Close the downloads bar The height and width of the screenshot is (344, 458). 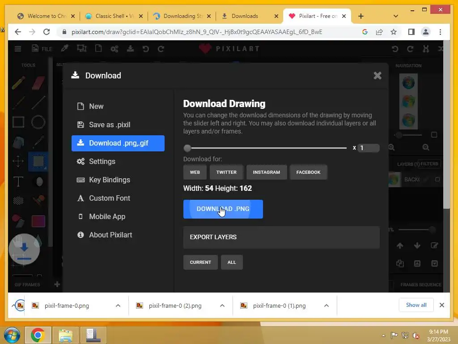pyautogui.click(x=441, y=305)
